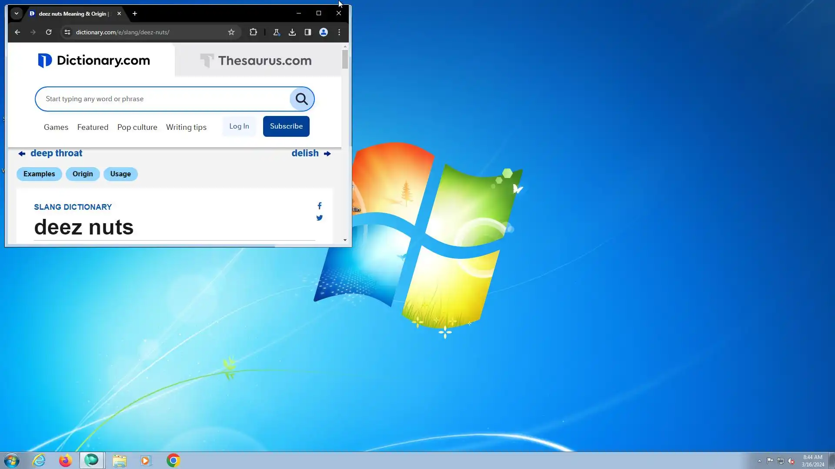Image resolution: width=835 pixels, height=469 pixels.
Task: Share the page via the Twitter icon
Action: (x=320, y=218)
